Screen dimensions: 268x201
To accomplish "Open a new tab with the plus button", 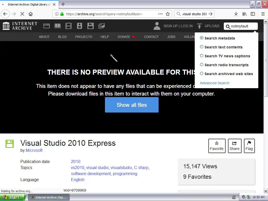I will point(63,4).
